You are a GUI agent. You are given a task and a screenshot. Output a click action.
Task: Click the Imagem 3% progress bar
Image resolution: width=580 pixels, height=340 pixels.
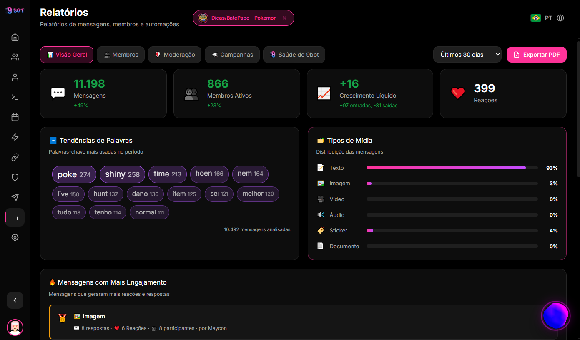(452, 184)
